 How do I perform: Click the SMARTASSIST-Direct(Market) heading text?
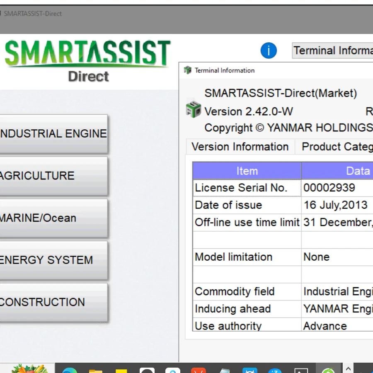click(281, 93)
